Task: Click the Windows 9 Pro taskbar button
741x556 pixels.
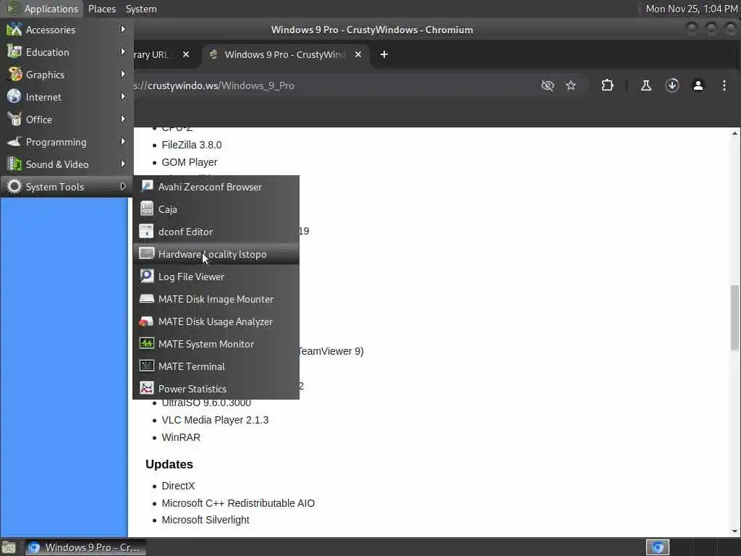Action: (x=85, y=547)
